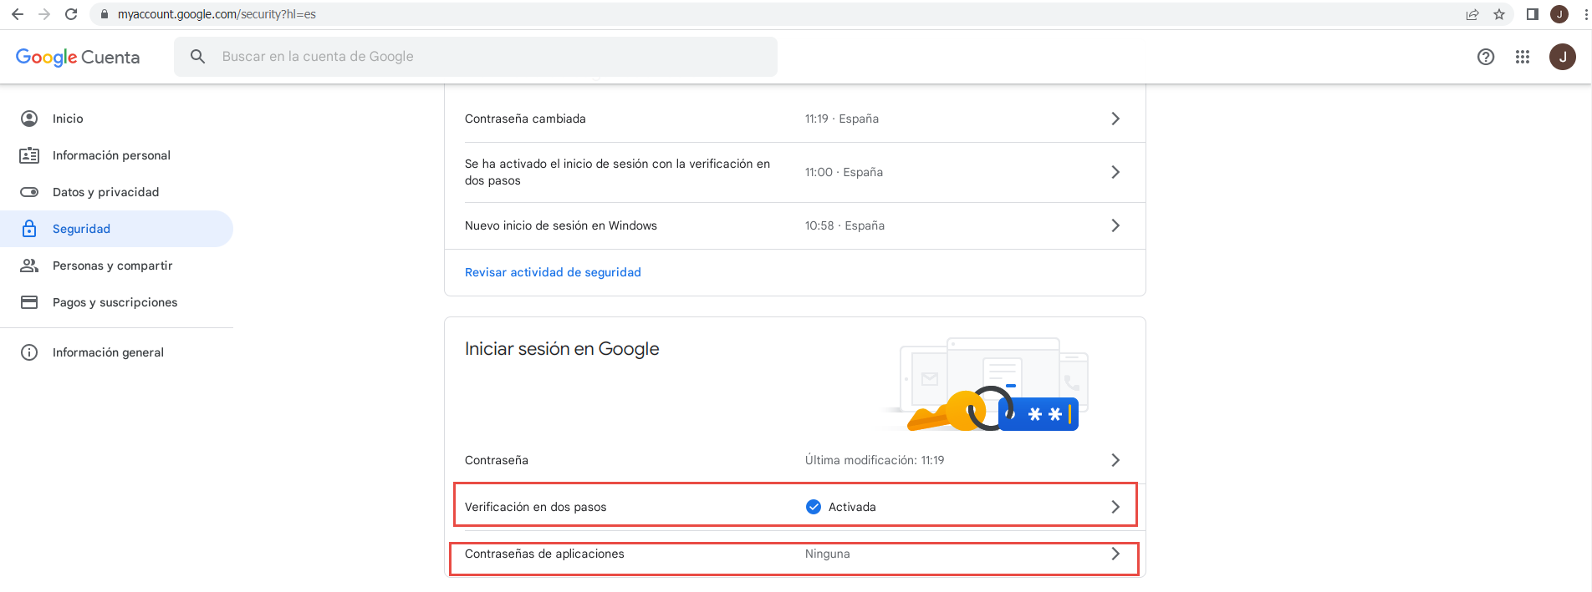Open the verificación en dos pasos activated event
This screenshot has height=592, width=1592.
click(794, 172)
